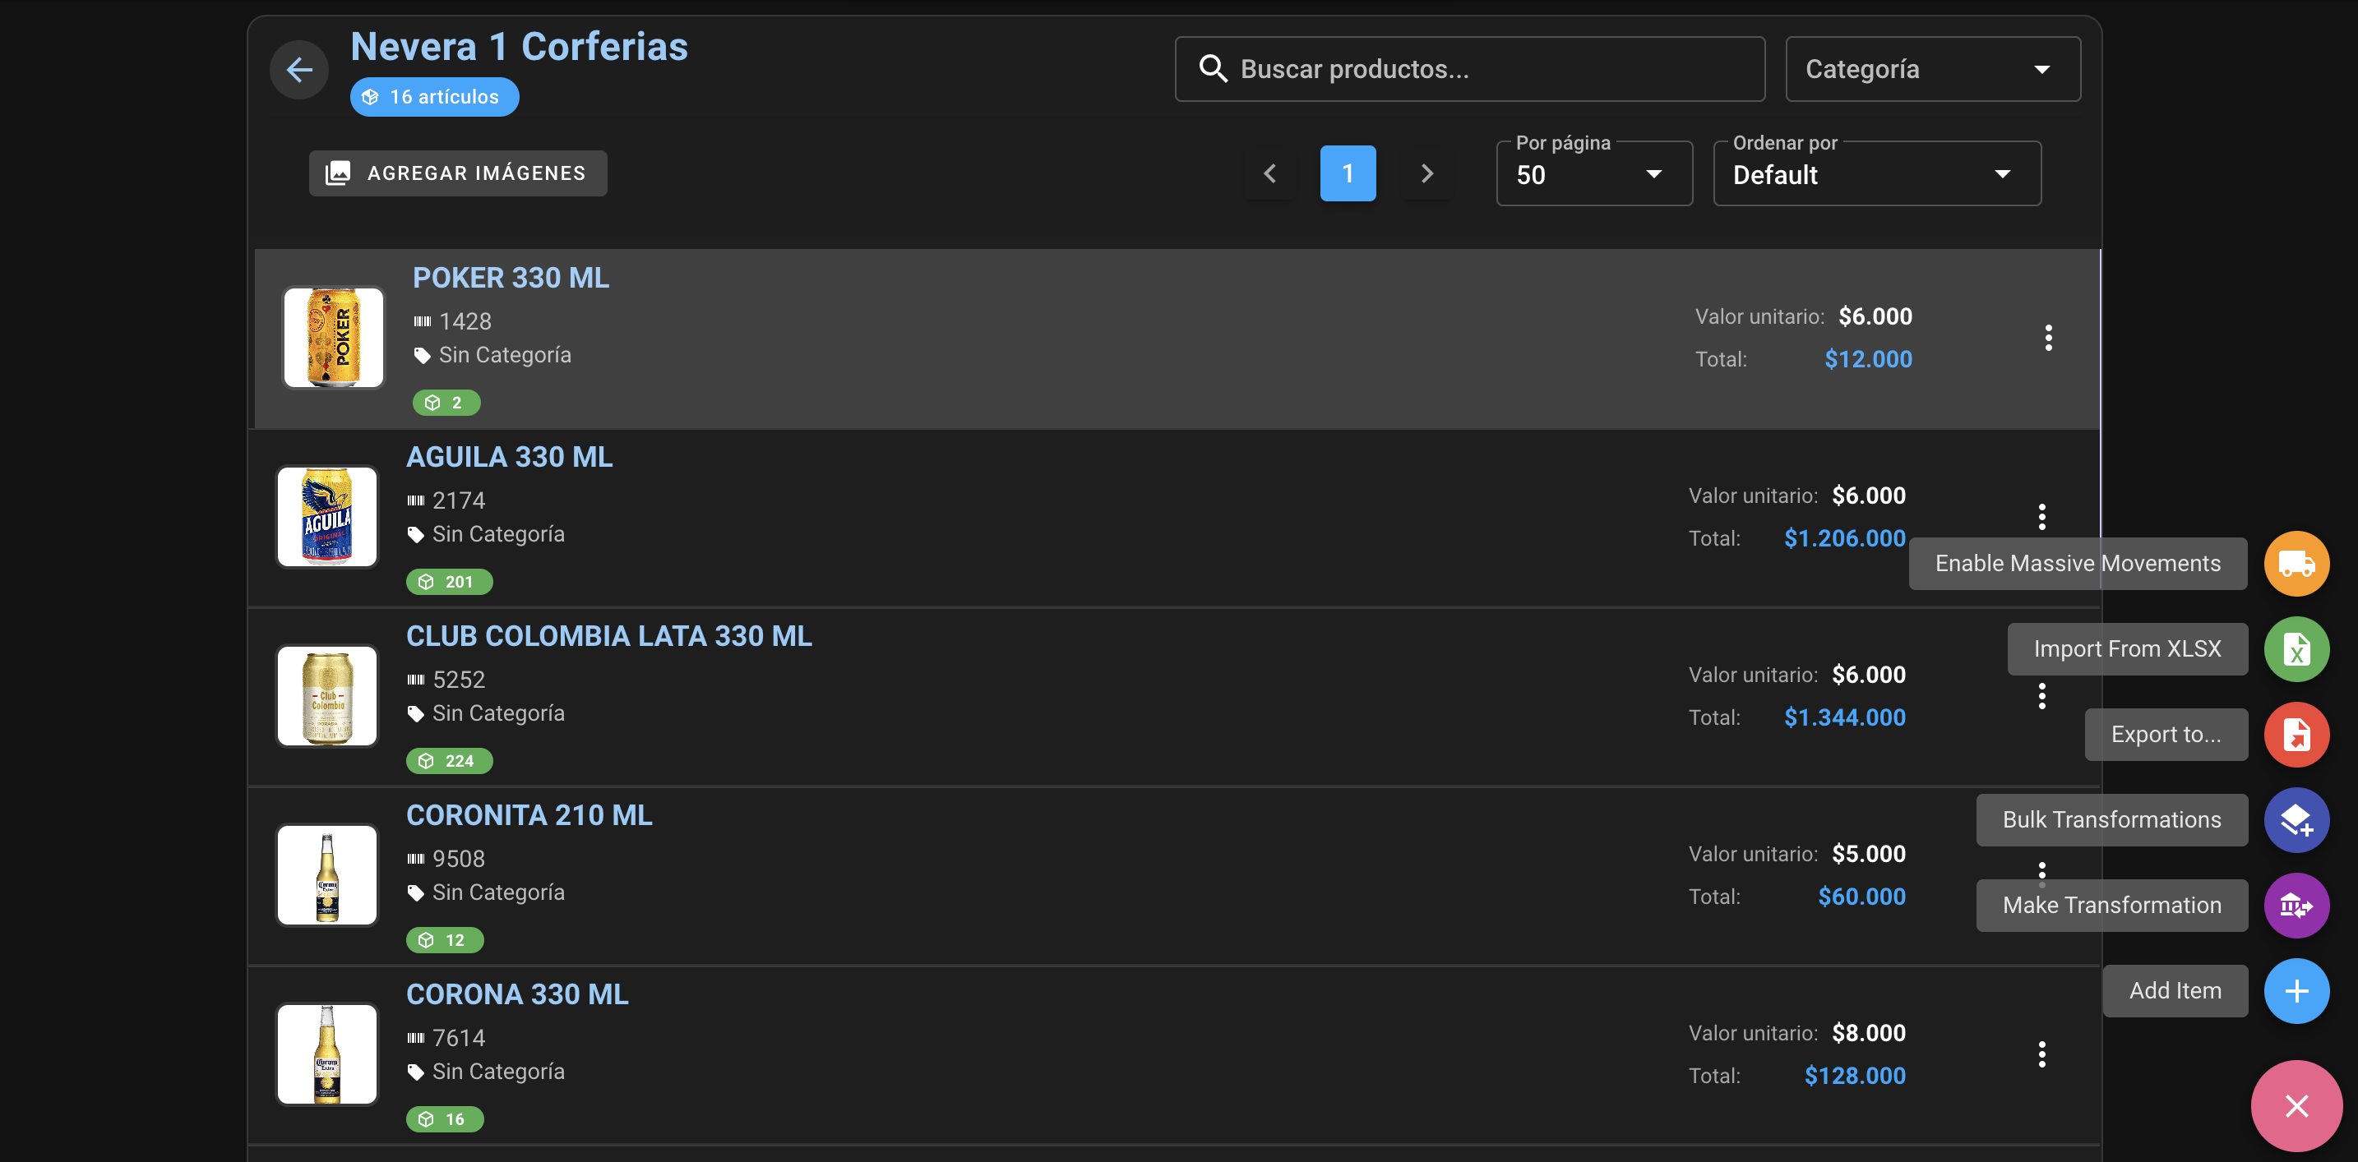Click the Enable Massive Movements label
This screenshot has height=1162, width=2358.
[2077, 564]
